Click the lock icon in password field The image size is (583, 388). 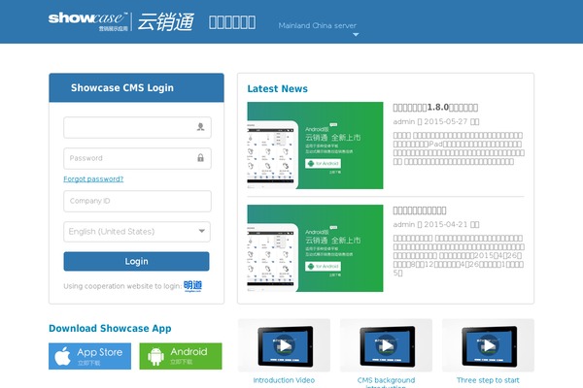pos(200,158)
